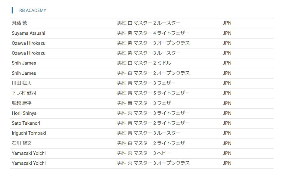Click the 男性 紫 マスター 4 ライトフェザー category
This screenshot has height=171, width=283.
154,33
